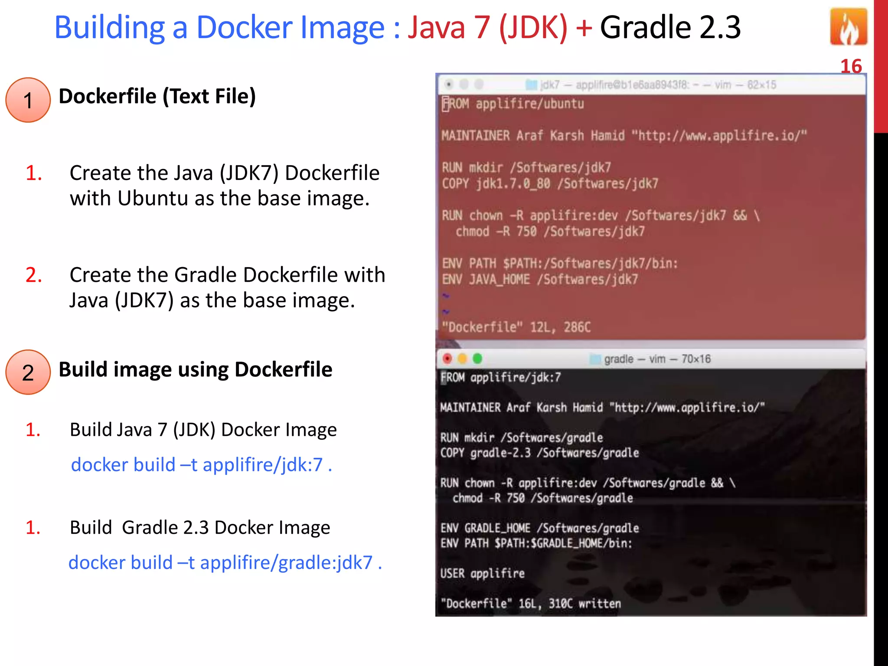Click the slide title 'Building a Docker Image'
This screenshot has height=666, width=888.
(x=219, y=27)
